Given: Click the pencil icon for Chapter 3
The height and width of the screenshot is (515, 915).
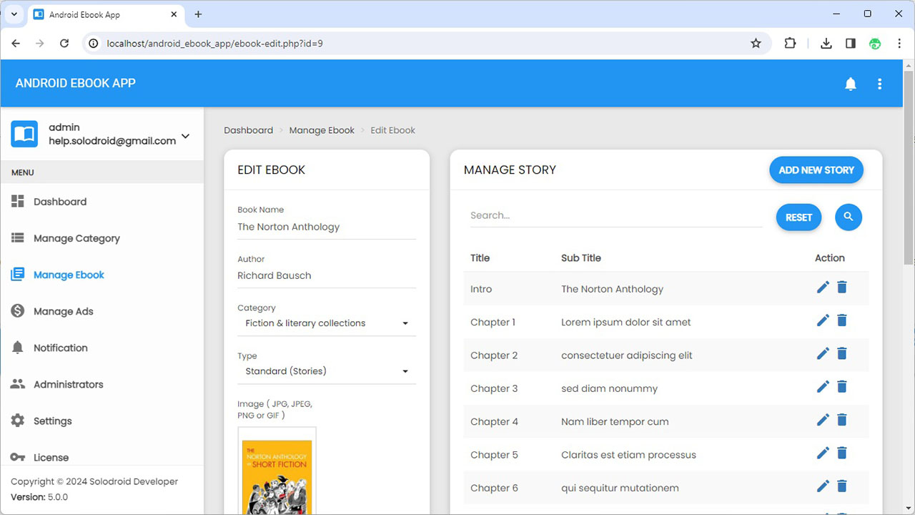Looking at the screenshot, I should pyautogui.click(x=823, y=386).
